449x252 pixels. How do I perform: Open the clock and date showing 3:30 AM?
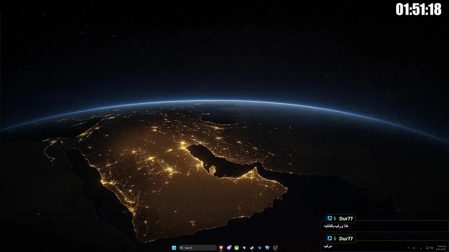tap(441, 248)
